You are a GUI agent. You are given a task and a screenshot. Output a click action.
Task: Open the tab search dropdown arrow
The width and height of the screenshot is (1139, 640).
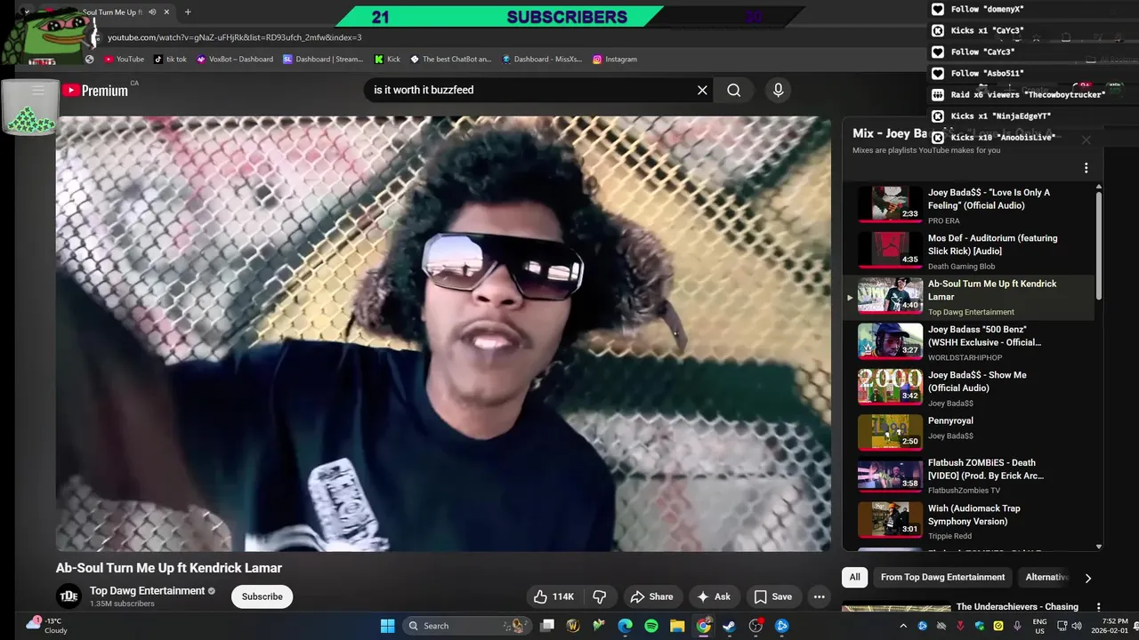[27, 12]
